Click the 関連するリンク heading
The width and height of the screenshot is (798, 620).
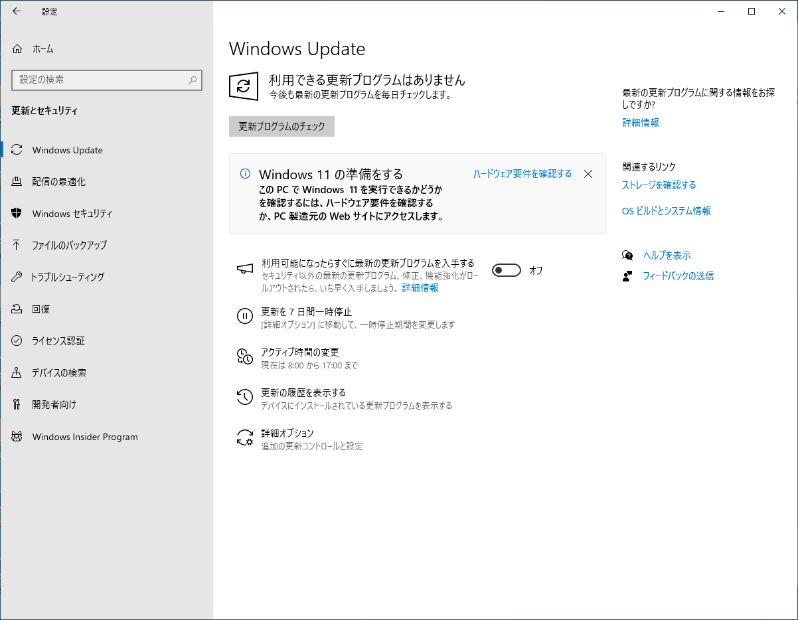point(649,167)
